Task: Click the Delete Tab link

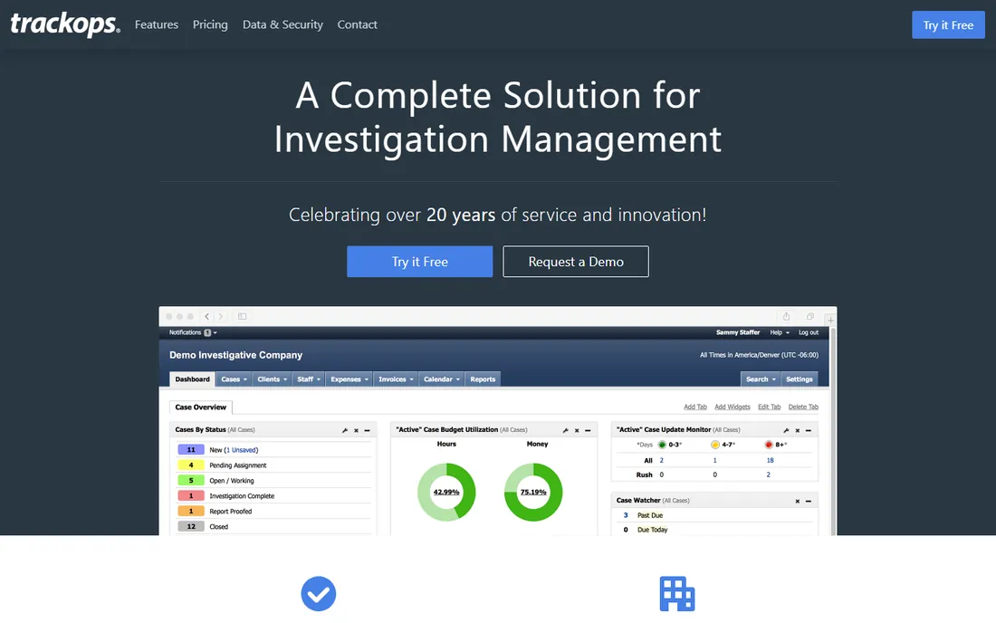Action: [x=803, y=407]
